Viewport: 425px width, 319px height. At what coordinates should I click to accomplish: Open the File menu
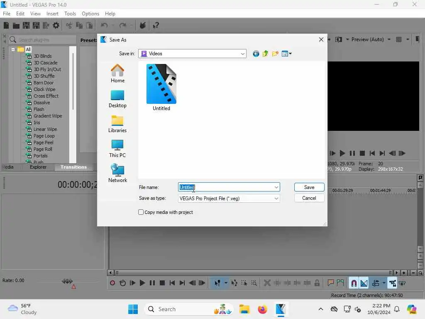tap(7, 14)
